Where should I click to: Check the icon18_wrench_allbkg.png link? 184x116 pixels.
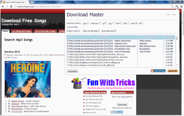[68, 62]
